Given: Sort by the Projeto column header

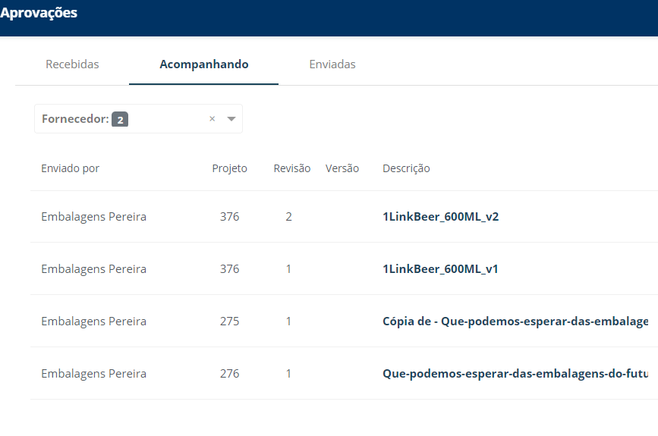Looking at the screenshot, I should pyautogui.click(x=229, y=168).
